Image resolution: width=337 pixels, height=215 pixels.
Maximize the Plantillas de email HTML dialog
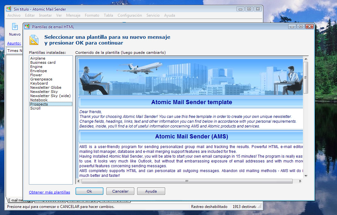tap(301, 27)
